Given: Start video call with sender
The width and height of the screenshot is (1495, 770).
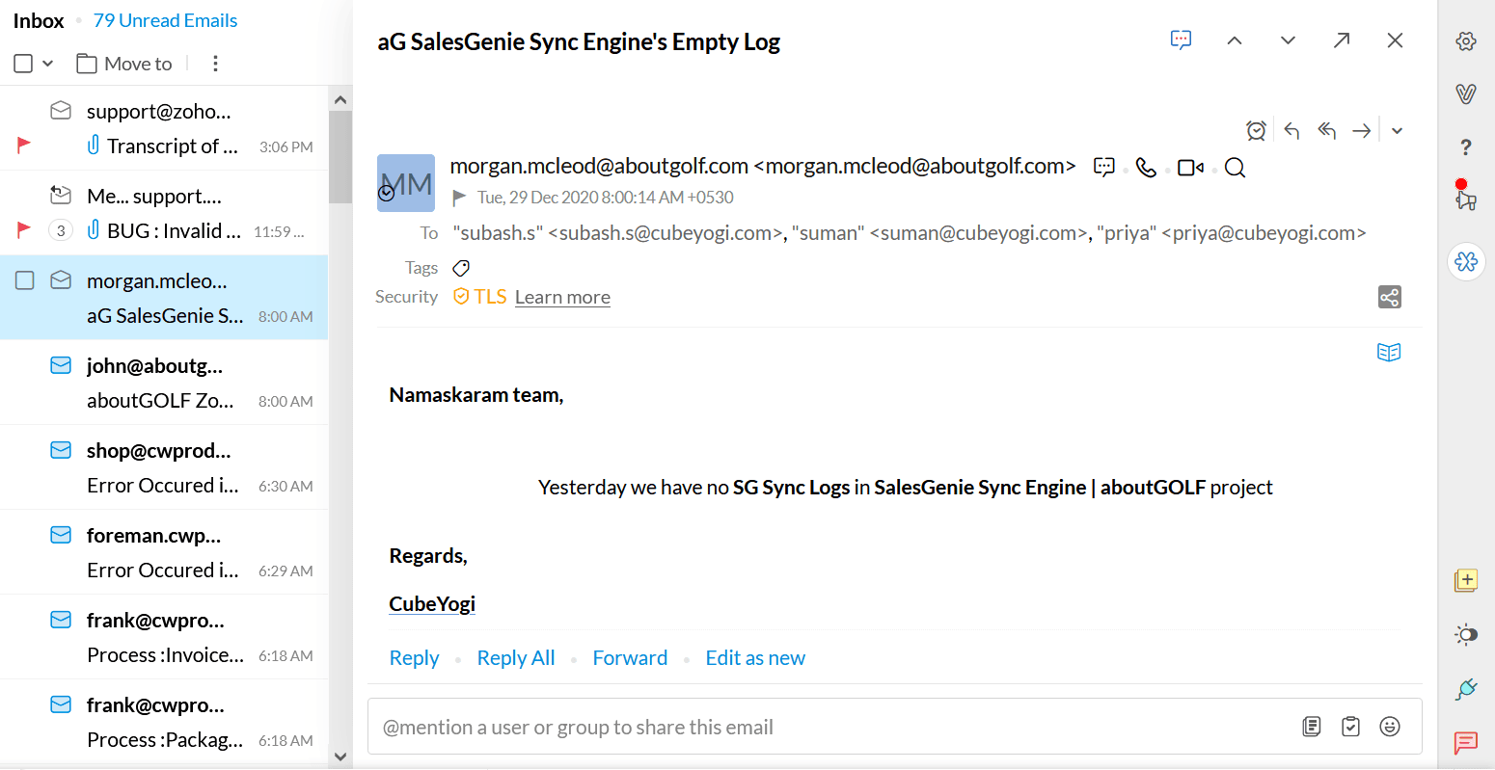Looking at the screenshot, I should tap(1190, 168).
